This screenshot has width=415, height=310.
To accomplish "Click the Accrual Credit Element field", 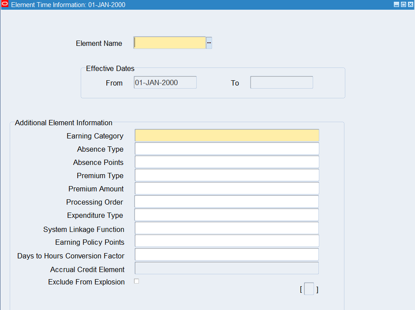I will [227, 268].
